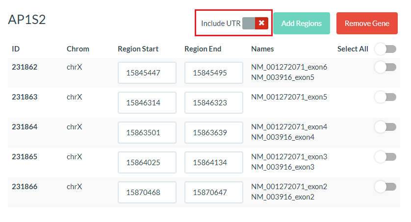The width and height of the screenshot is (411, 222).
Task: Edit Region Start field 15846314
Action: (x=147, y=102)
